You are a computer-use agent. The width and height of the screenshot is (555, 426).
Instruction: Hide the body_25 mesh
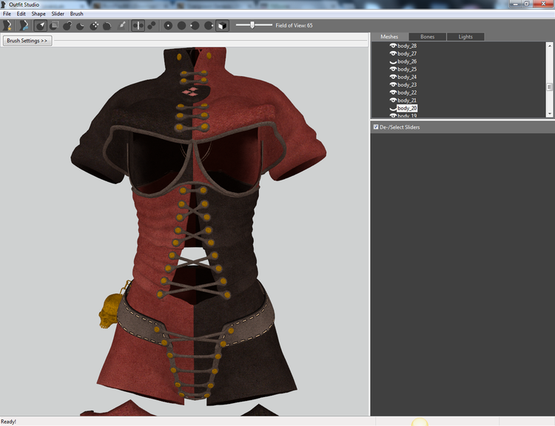(x=393, y=69)
